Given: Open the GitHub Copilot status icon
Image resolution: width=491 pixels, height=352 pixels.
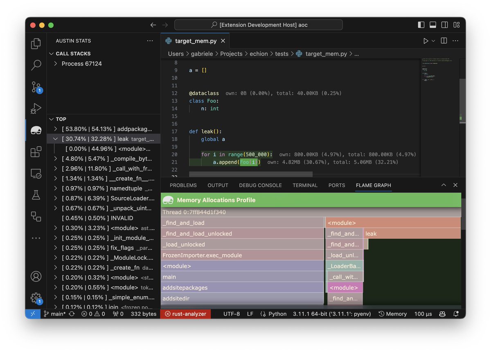Looking at the screenshot, I should (x=442, y=314).
